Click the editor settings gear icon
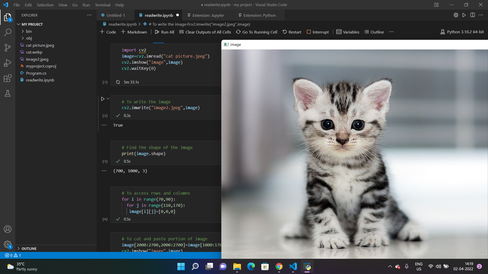488x274 pixels. pyautogui.click(x=456, y=15)
